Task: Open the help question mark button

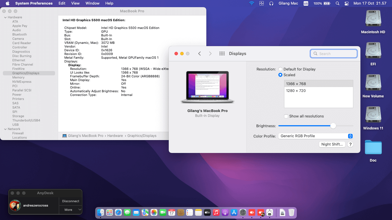Action: [350, 144]
